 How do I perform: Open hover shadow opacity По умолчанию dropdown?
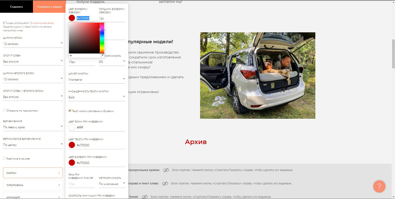[x=112, y=184]
